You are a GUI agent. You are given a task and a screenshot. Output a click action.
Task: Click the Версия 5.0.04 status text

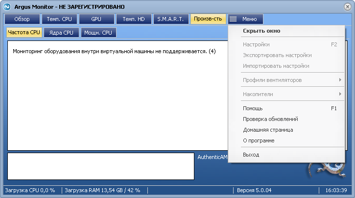point(254,190)
